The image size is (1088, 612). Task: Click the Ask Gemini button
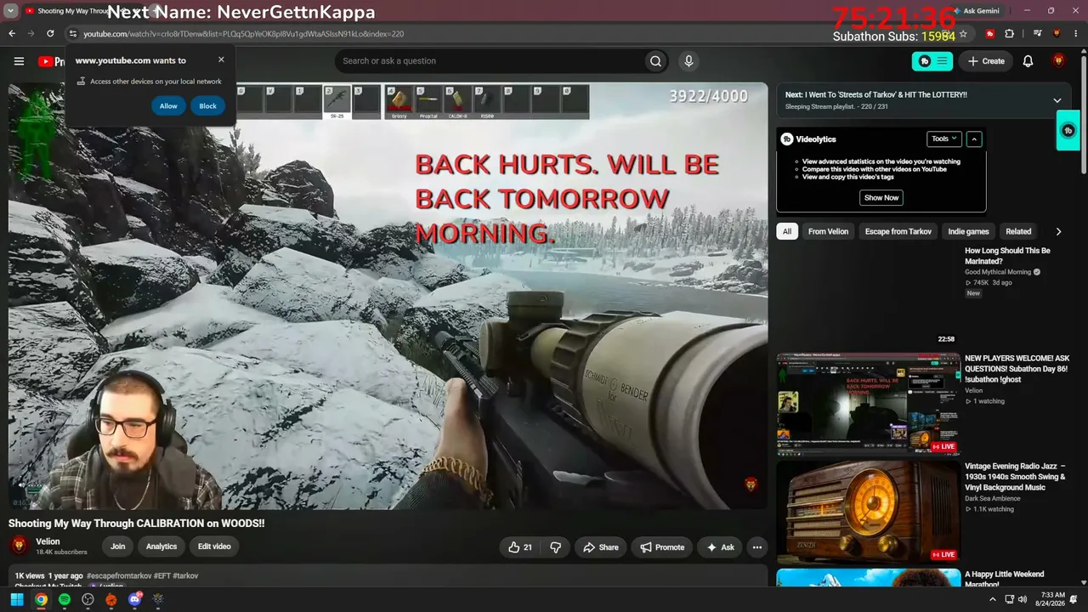976,11
